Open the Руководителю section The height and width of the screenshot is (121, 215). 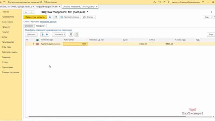coord(8,17)
